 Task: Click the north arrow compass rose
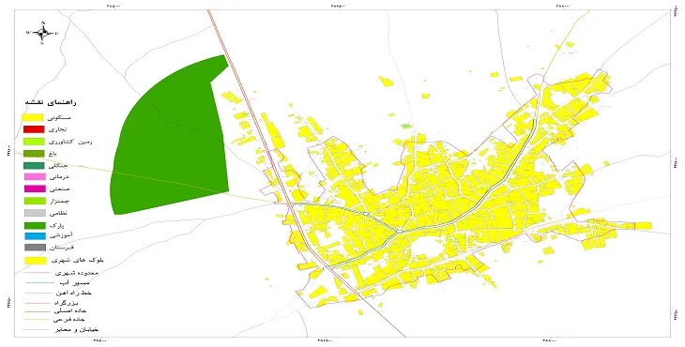[42, 33]
